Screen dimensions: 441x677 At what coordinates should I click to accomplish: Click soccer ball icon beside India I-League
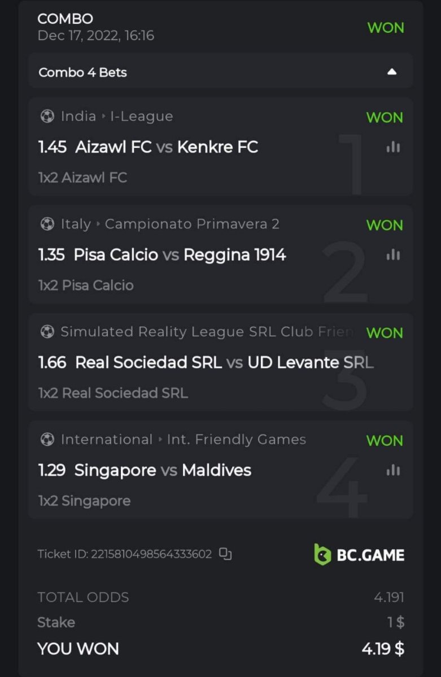click(x=47, y=116)
